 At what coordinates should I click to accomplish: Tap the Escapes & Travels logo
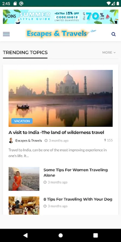(61, 33)
